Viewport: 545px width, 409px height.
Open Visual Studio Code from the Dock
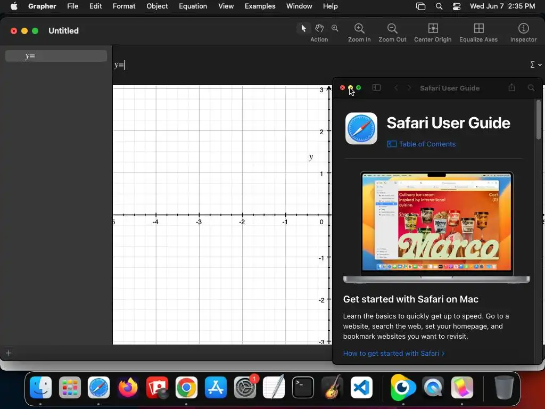[x=361, y=388]
